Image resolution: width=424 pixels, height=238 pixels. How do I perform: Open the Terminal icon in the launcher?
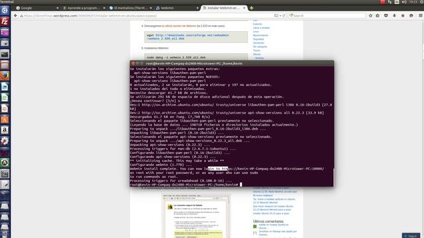[5, 54]
